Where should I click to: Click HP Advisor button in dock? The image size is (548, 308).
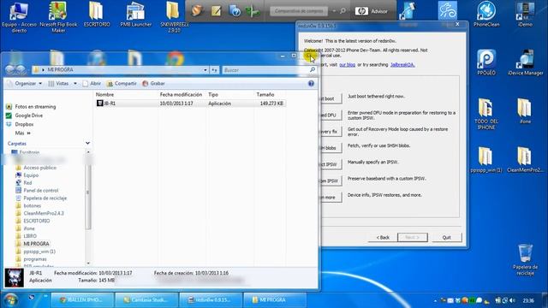tap(372, 11)
